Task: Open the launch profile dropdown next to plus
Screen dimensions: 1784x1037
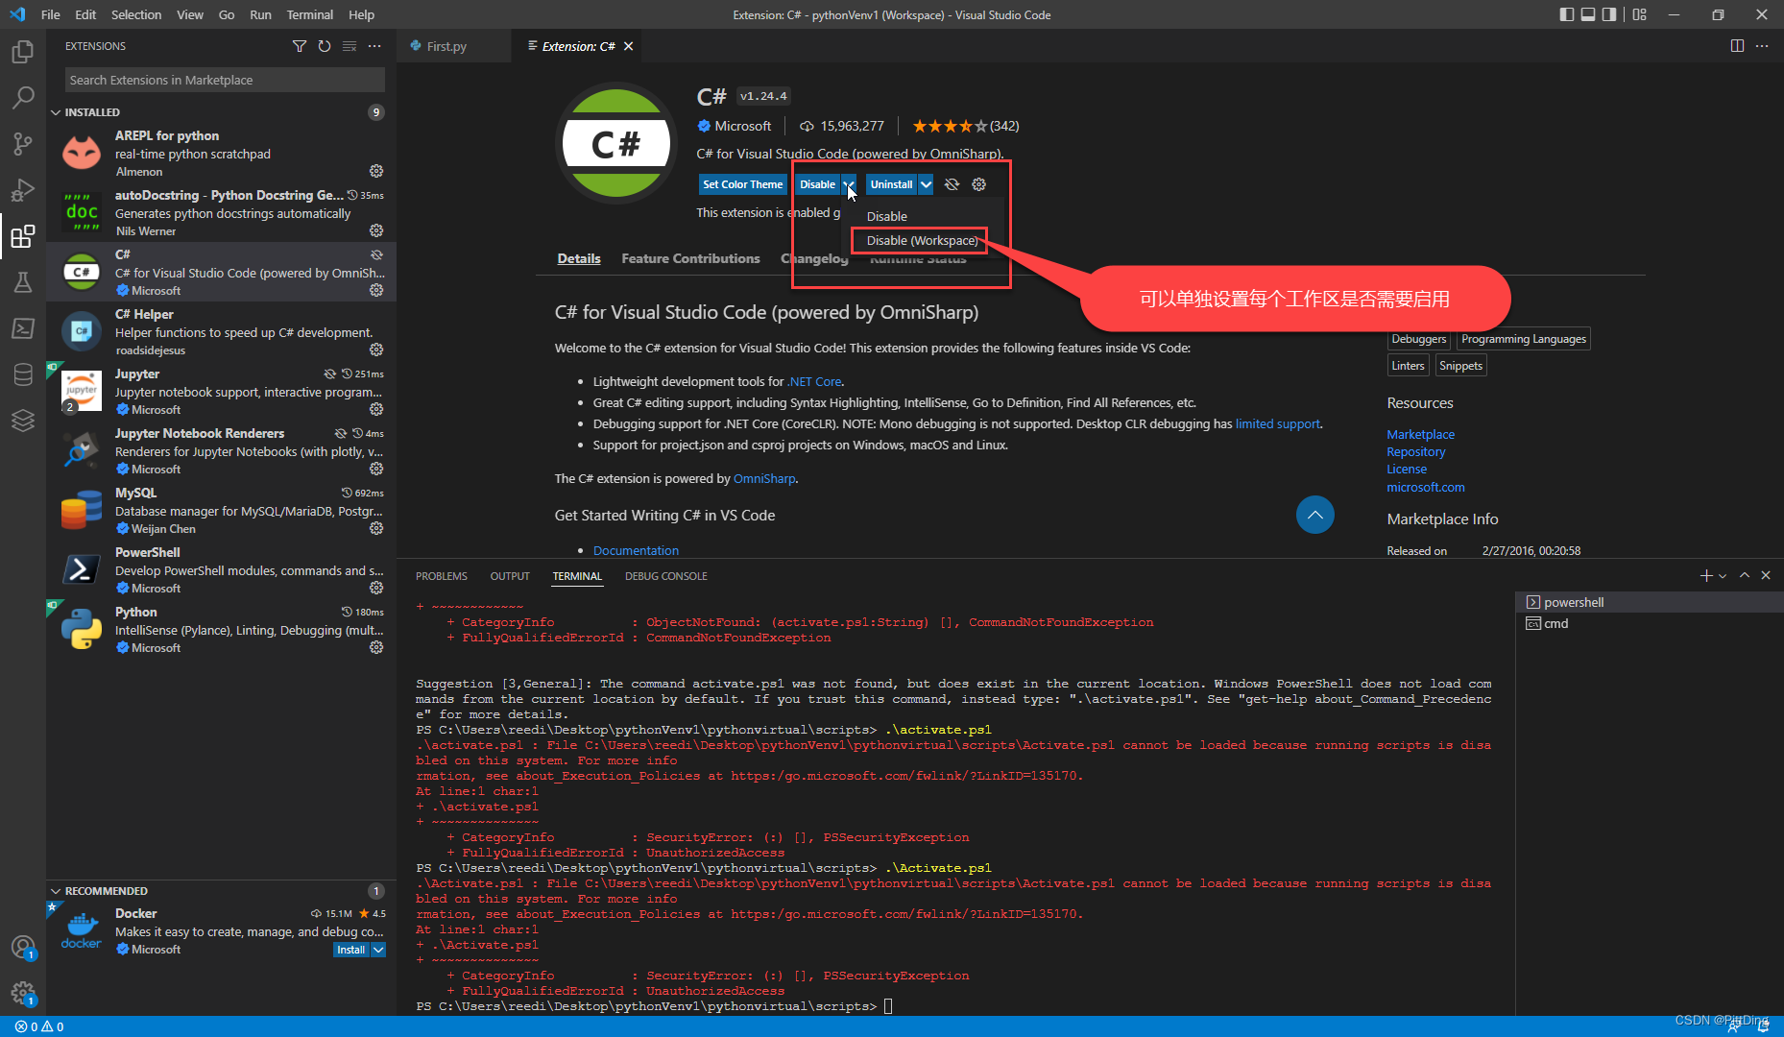Action: pyautogui.click(x=1723, y=576)
